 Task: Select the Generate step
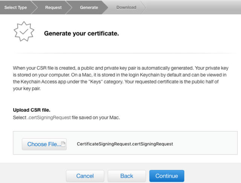[x=89, y=8]
